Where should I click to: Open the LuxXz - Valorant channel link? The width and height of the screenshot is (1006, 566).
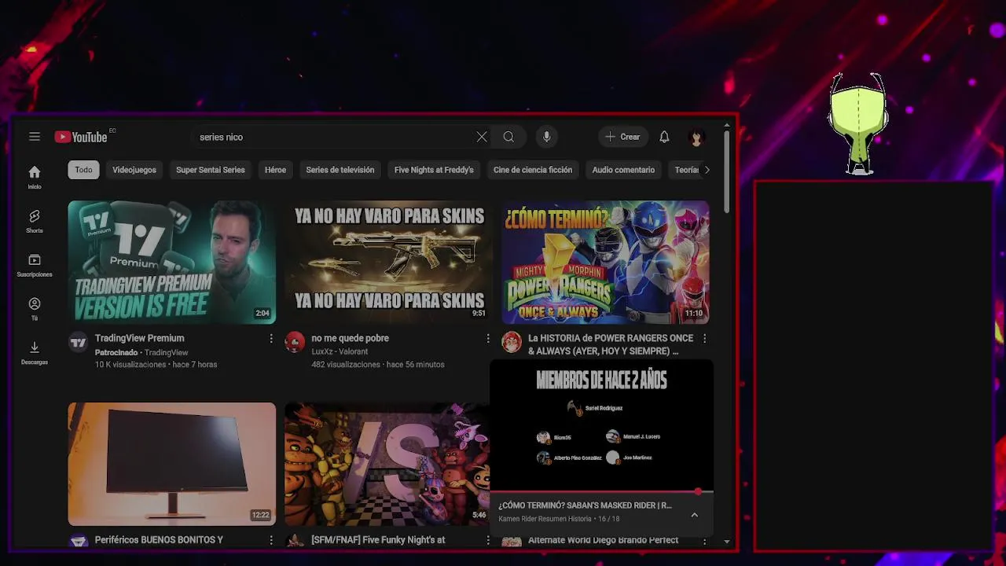tap(340, 352)
